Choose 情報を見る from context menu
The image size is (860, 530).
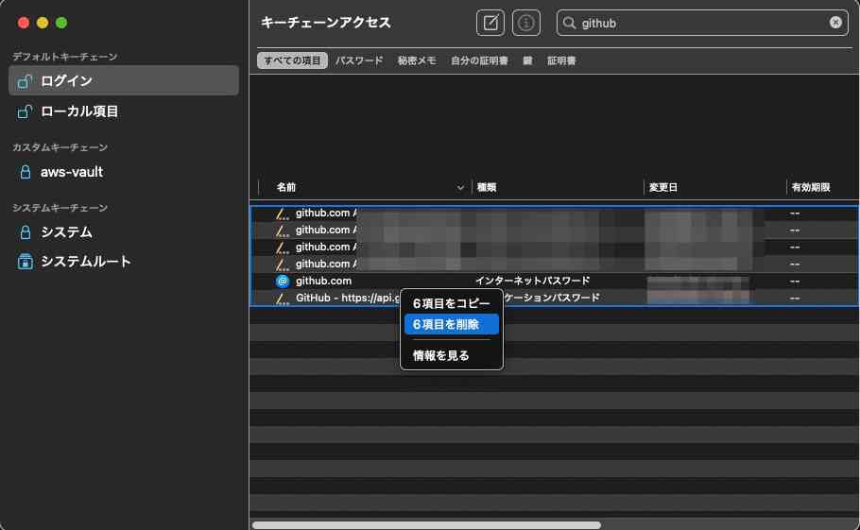click(441, 355)
